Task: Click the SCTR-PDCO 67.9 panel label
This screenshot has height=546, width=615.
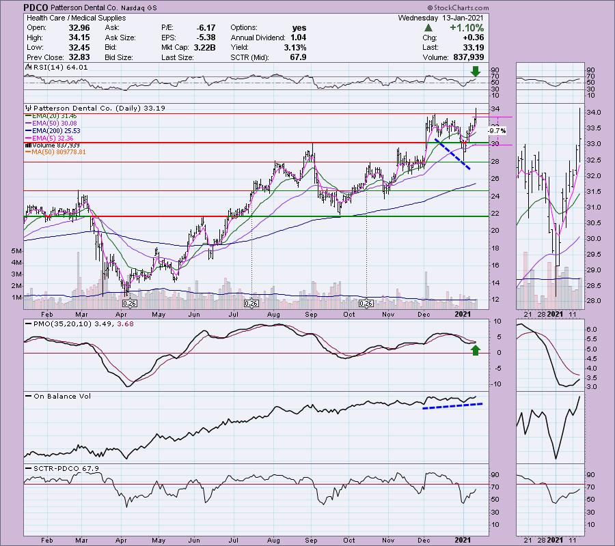Action: coord(66,468)
